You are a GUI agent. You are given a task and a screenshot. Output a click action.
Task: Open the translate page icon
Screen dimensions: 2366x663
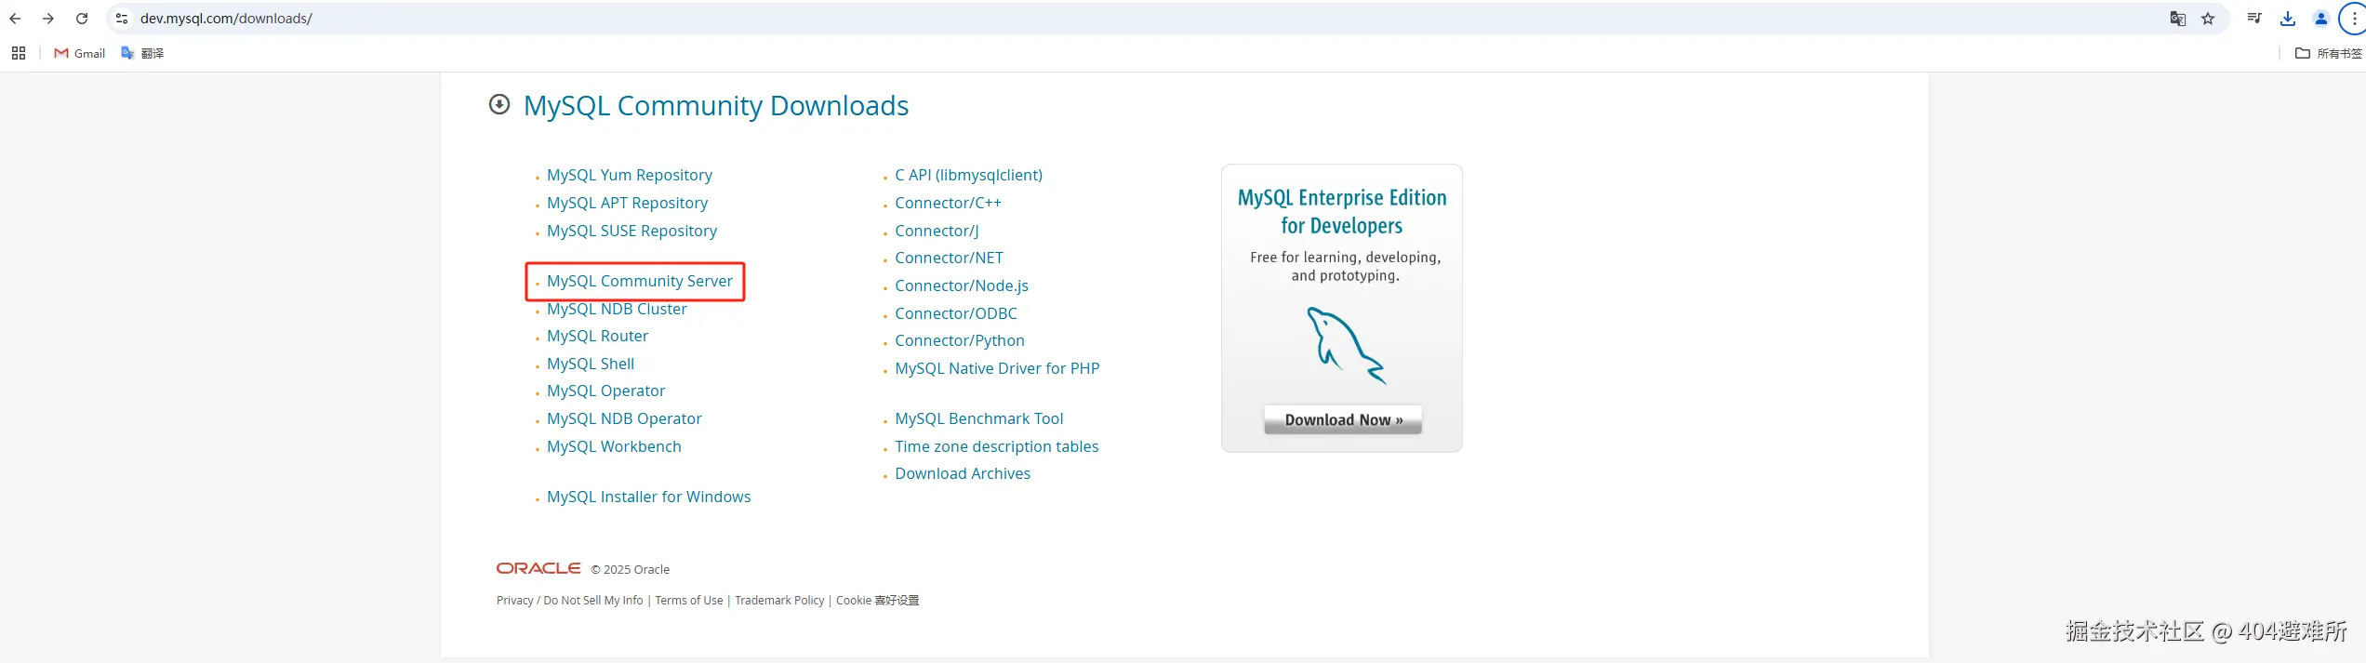(x=2177, y=19)
